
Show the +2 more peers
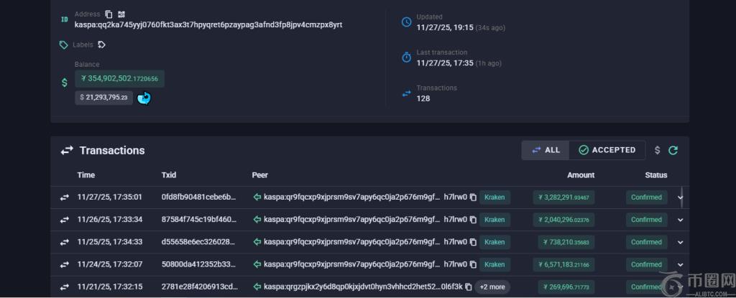click(x=492, y=287)
